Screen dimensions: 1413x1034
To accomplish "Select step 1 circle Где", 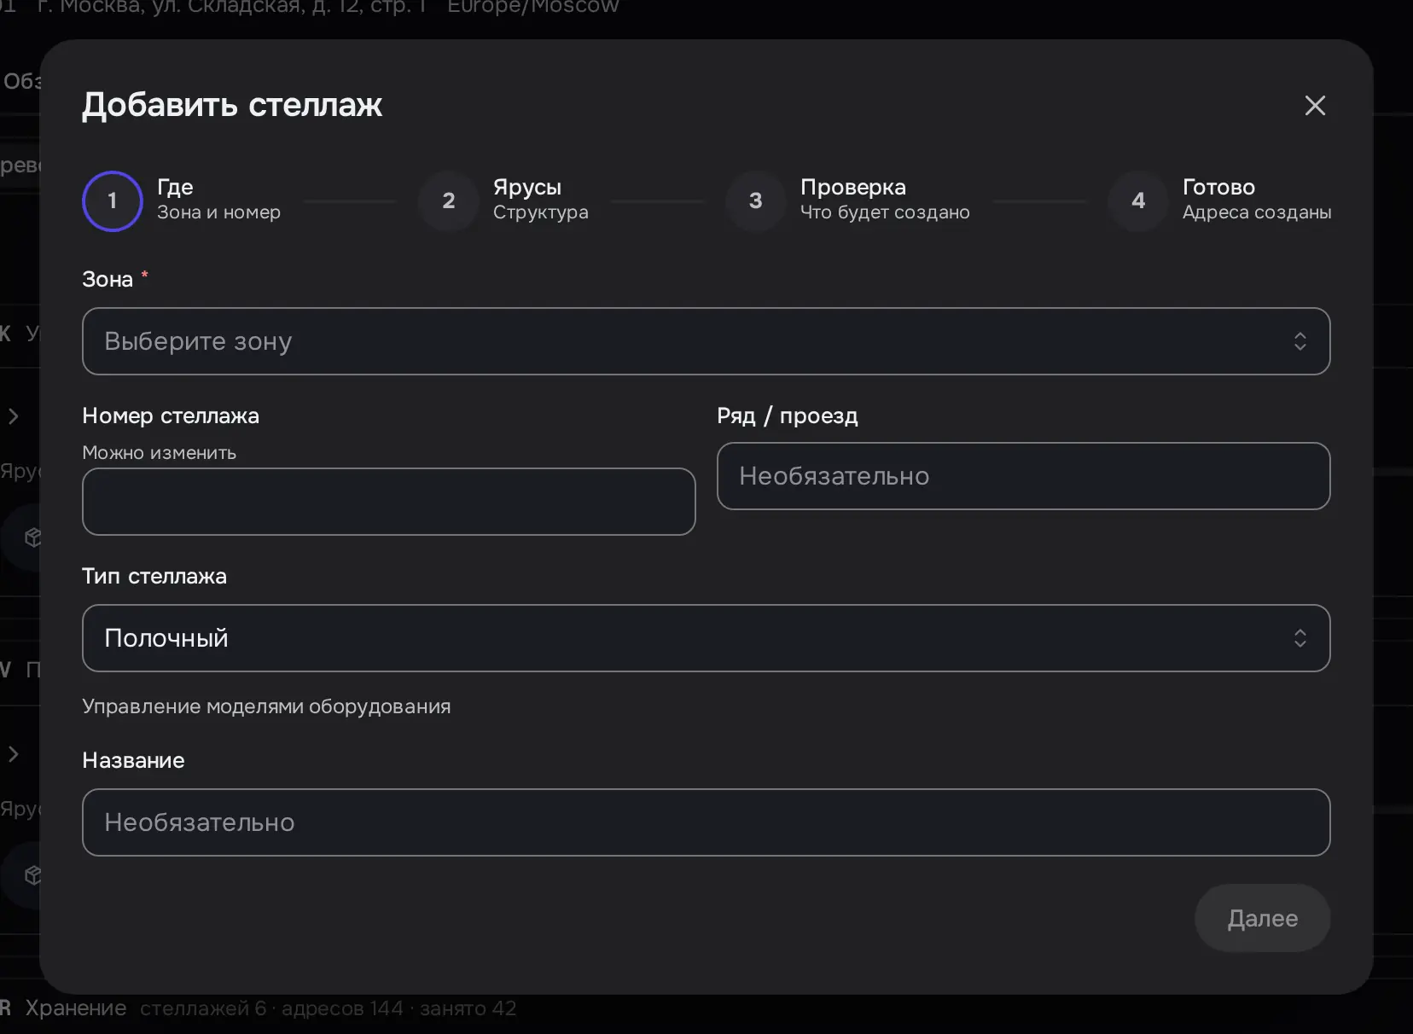I will tap(113, 201).
